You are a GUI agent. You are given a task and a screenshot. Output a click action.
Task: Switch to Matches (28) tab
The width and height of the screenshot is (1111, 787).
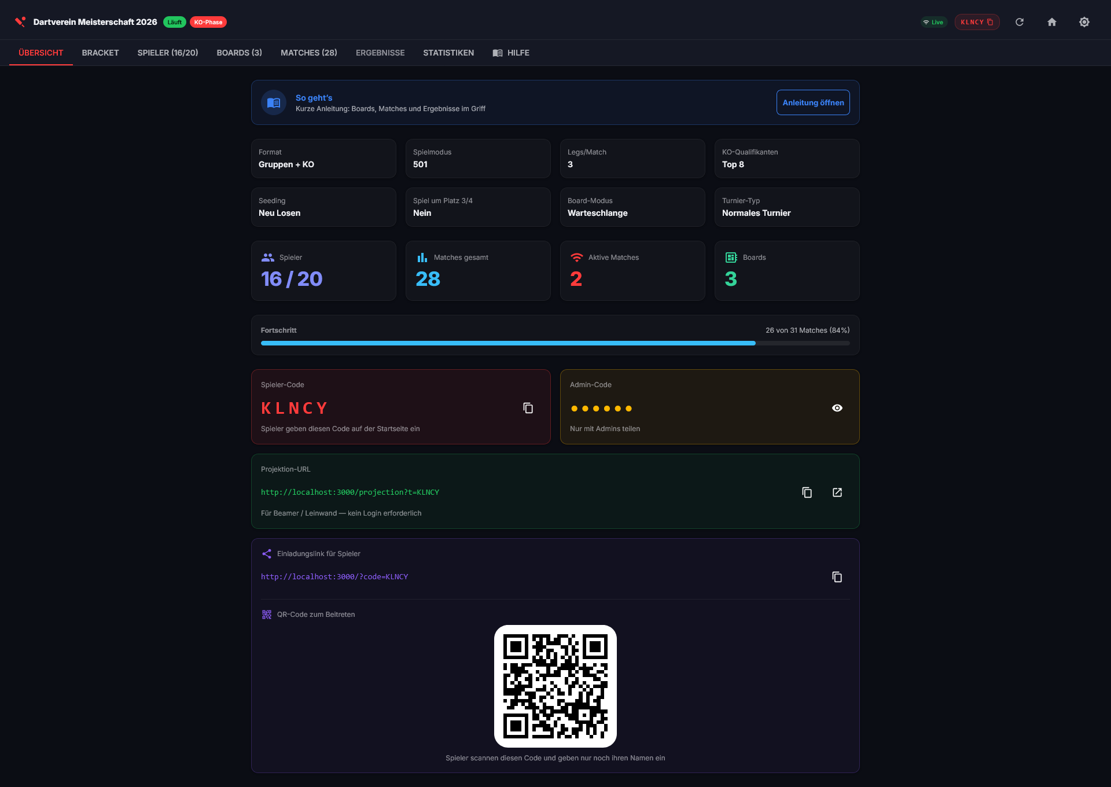click(x=309, y=53)
